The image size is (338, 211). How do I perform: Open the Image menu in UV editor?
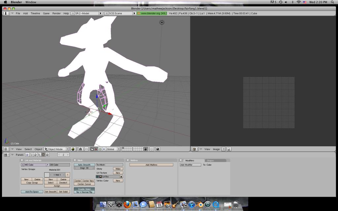click(216, 149)
